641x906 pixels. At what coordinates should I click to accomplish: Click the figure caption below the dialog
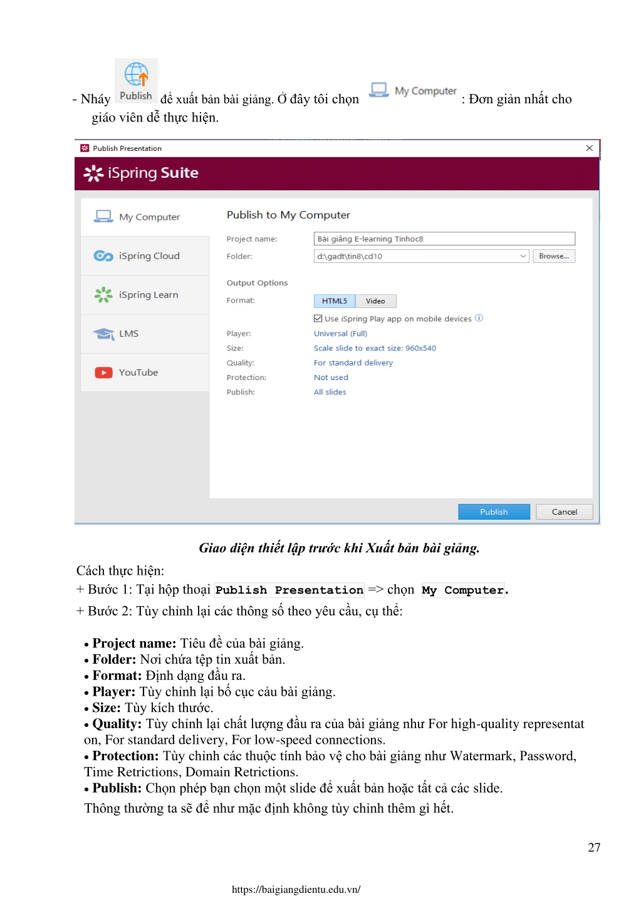339,548
